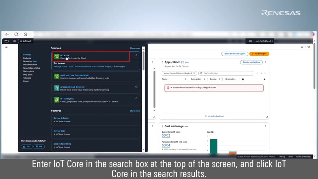
Task: Click No thumbs-down feedback button
Action: (x=39, y=147)
